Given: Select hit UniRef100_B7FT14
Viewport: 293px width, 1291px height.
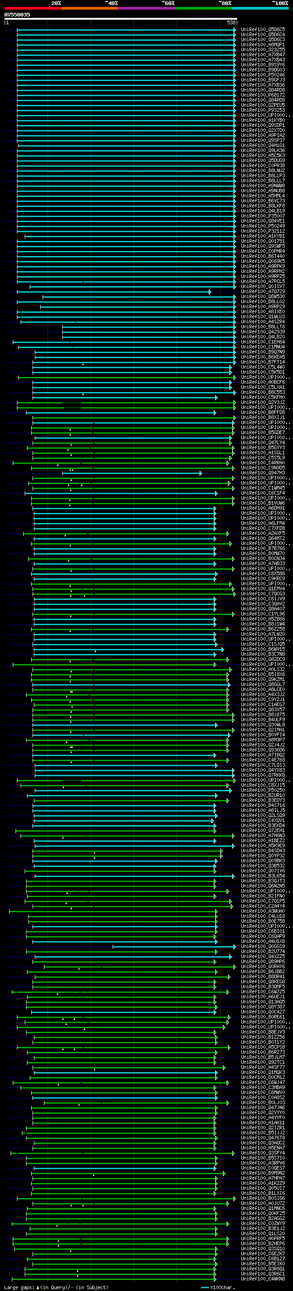Looking at the screenshot, I should [x=263, y=362].
